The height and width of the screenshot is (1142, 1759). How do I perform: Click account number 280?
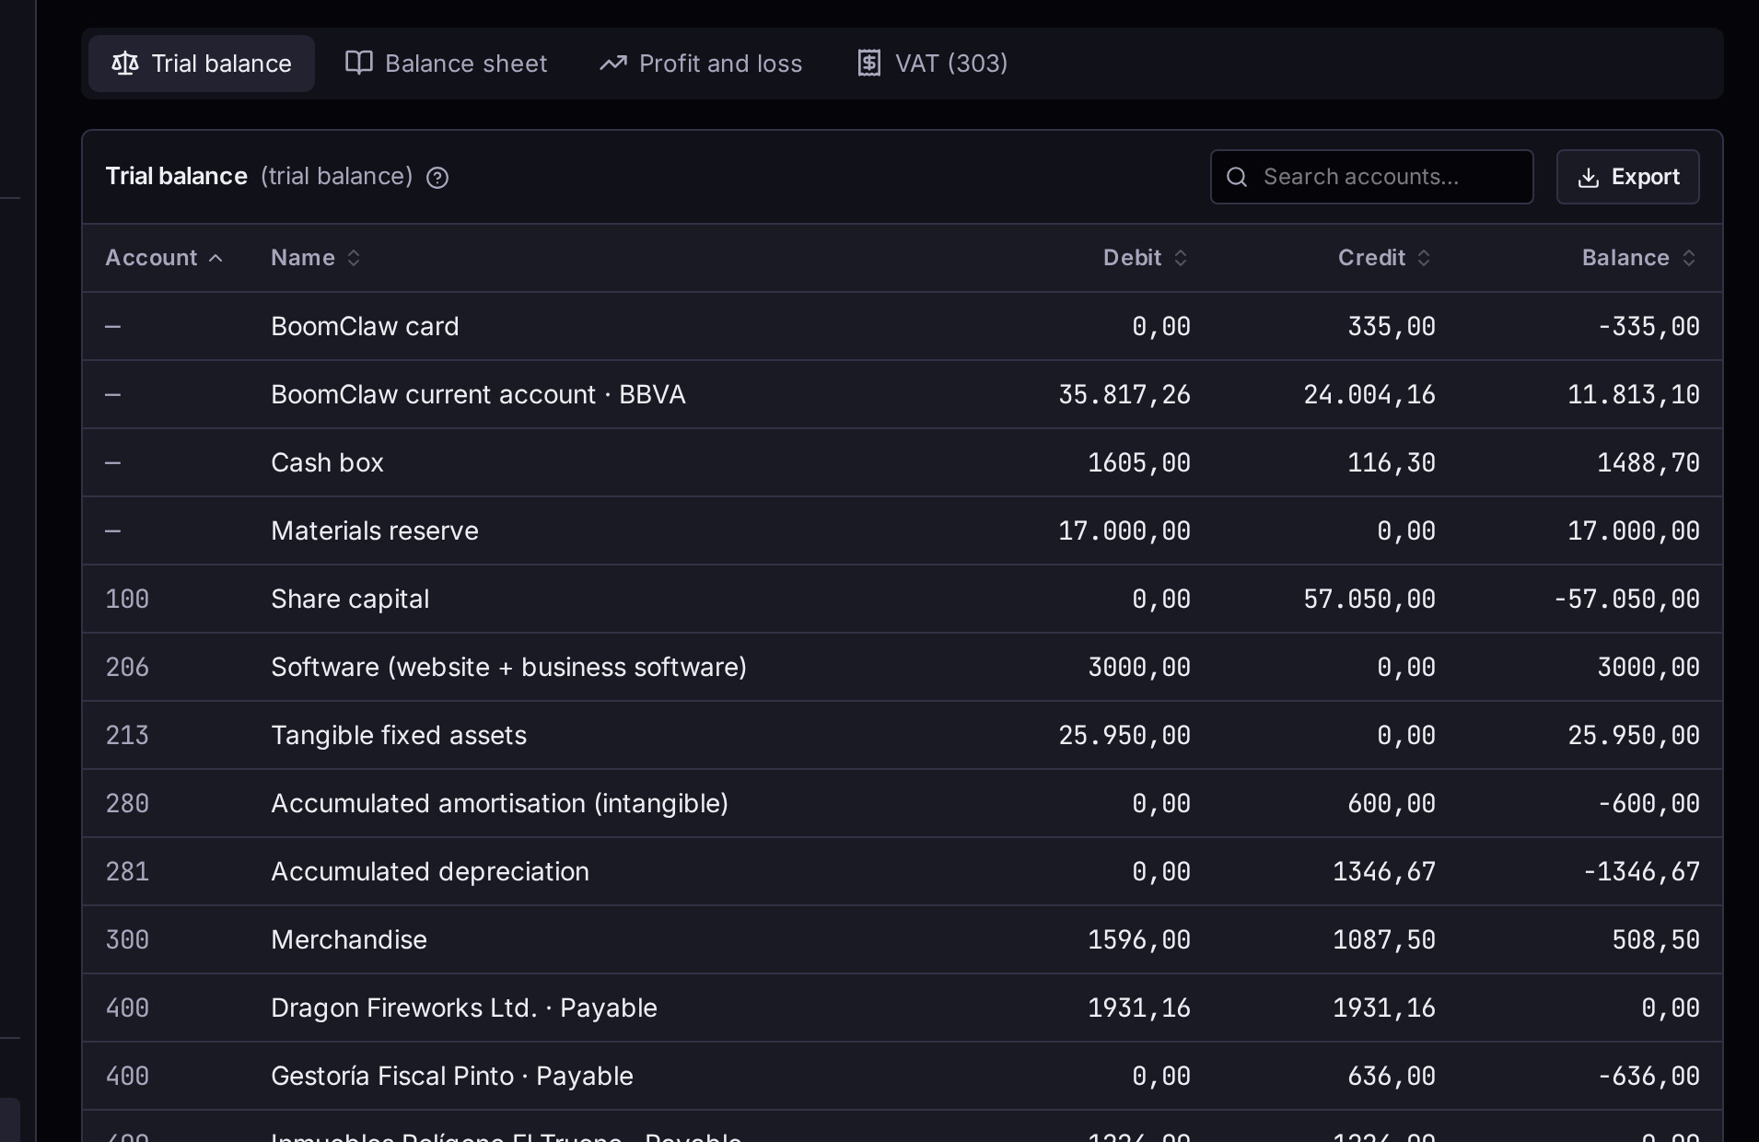(127, 804)
